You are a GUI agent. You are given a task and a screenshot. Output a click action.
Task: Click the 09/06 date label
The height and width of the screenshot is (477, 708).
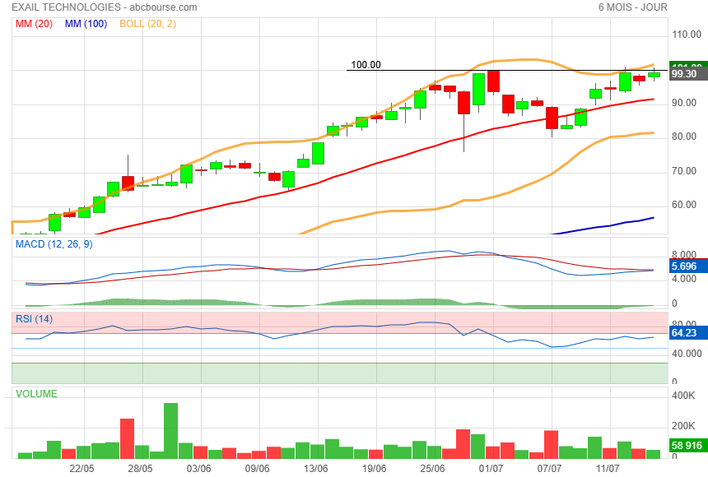coord(257,469)
